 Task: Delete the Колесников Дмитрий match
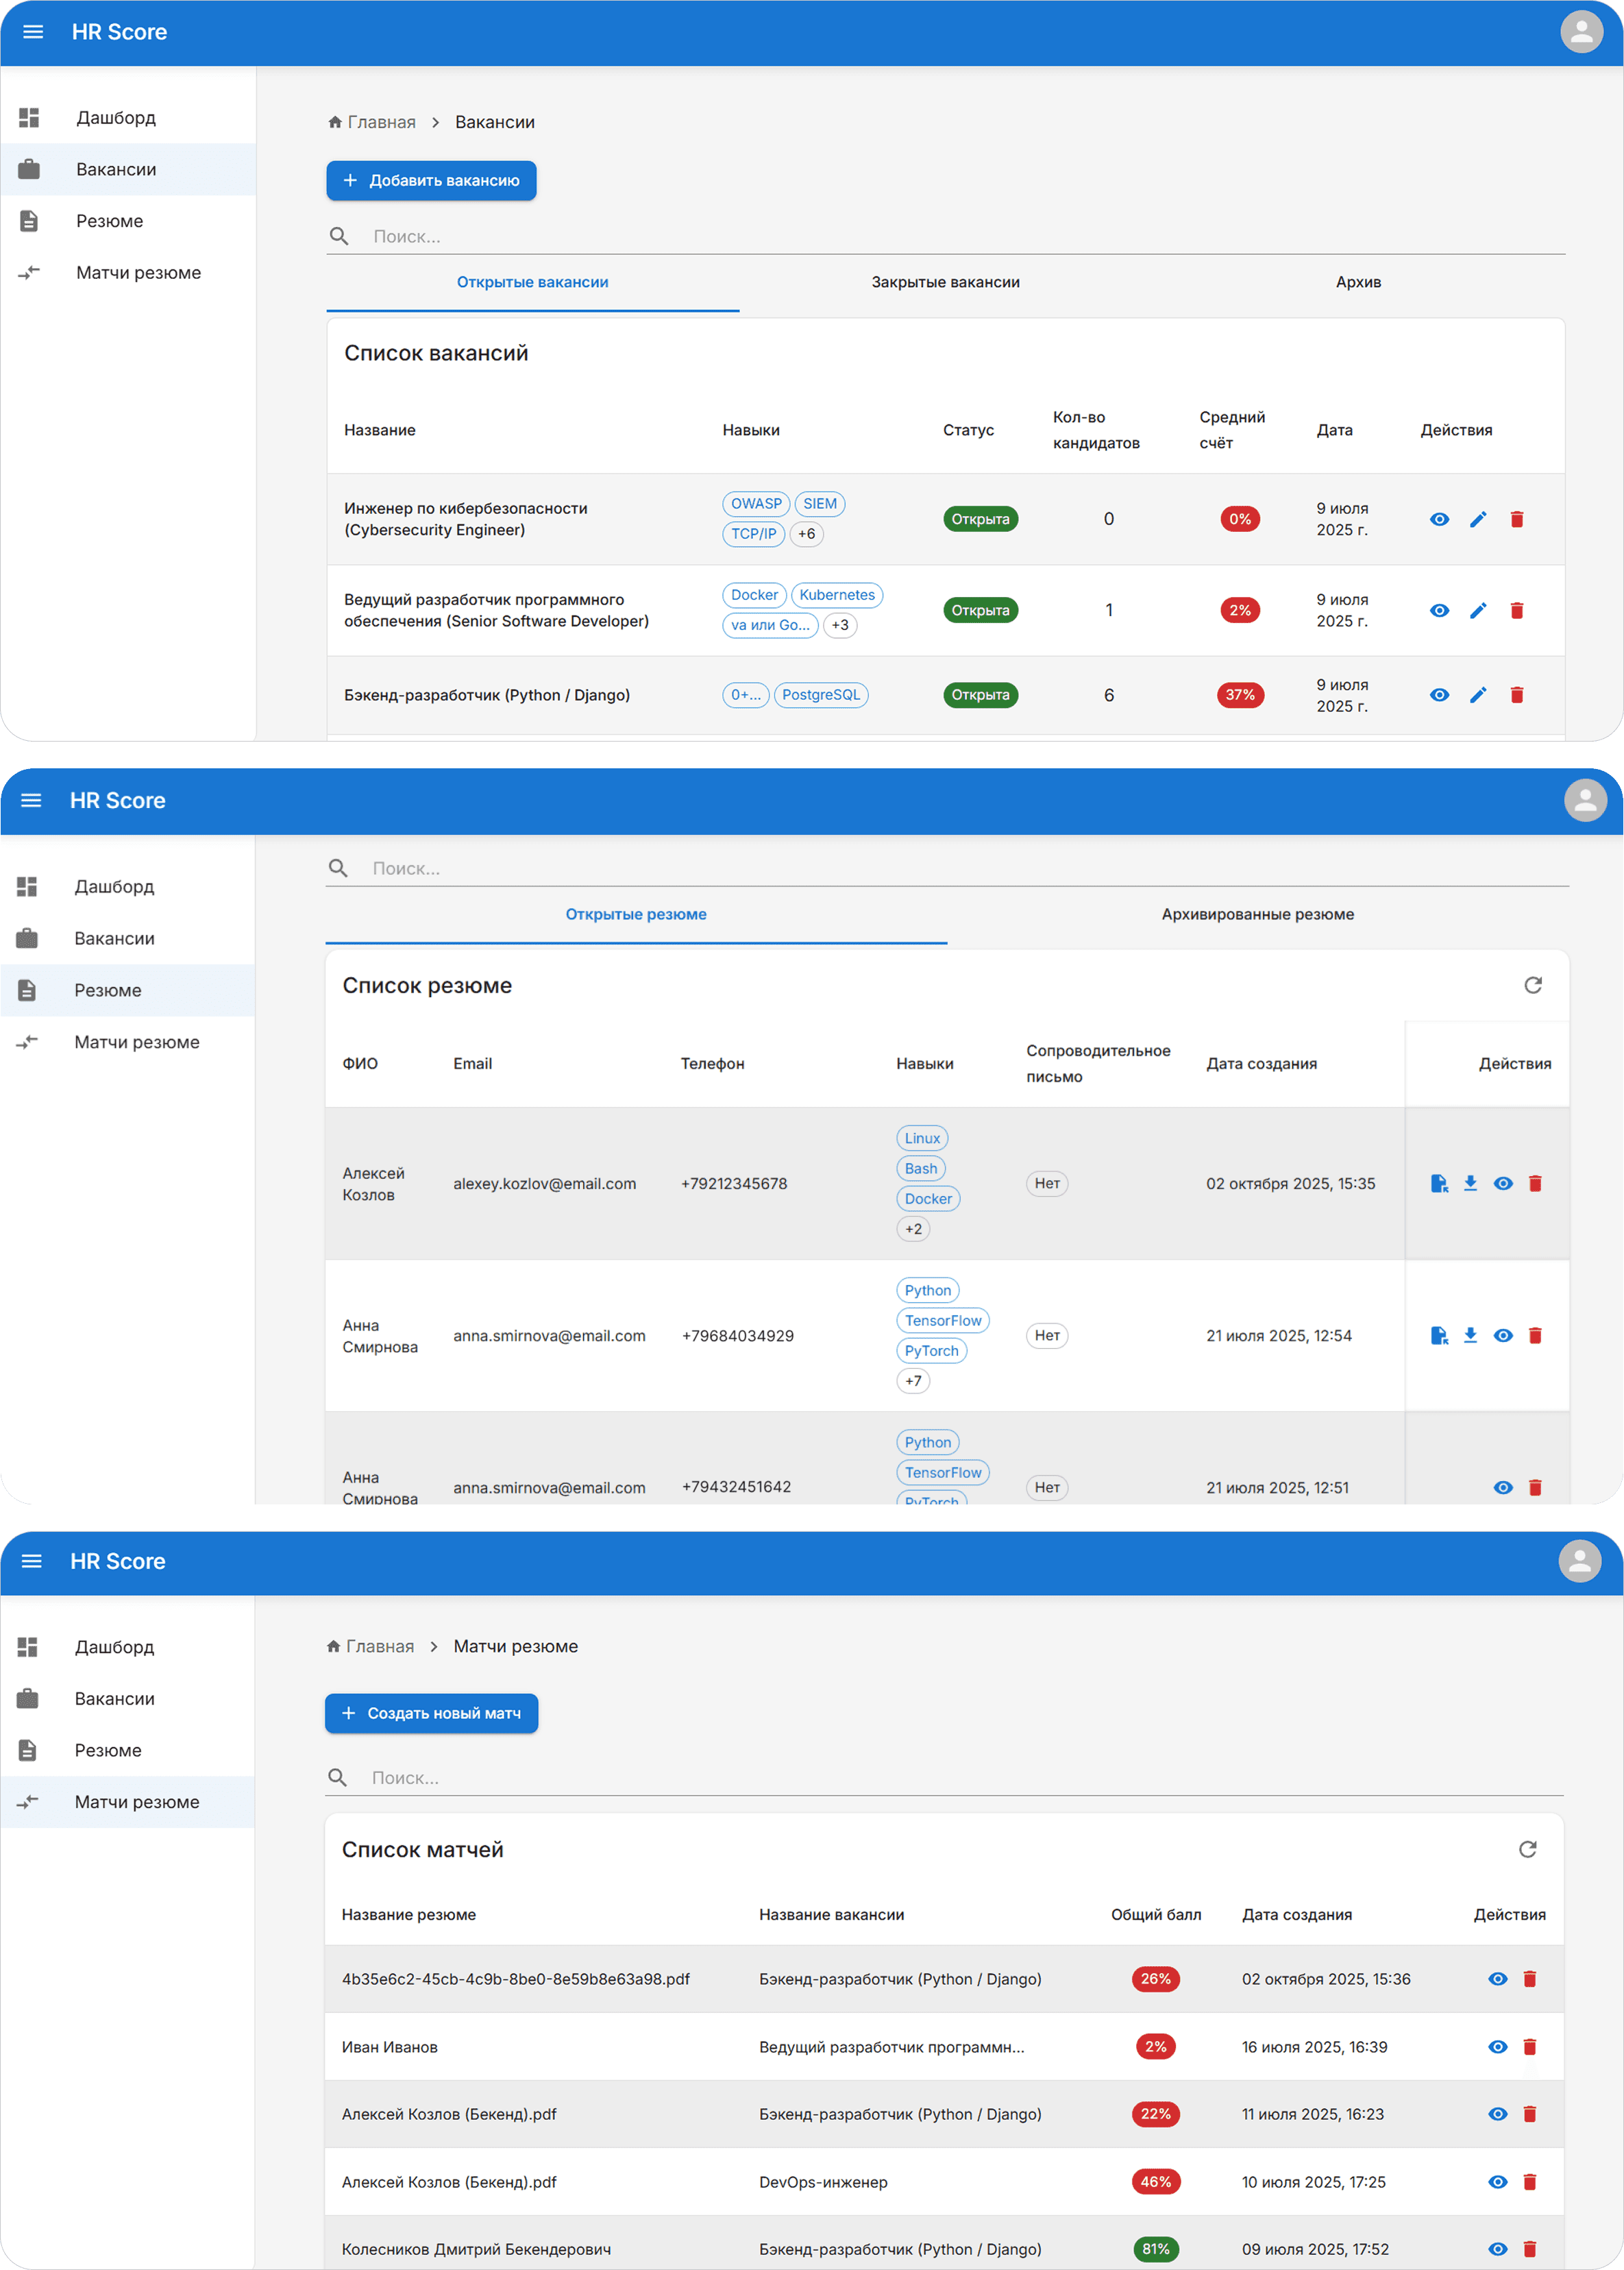[x=1529, y=2249]
